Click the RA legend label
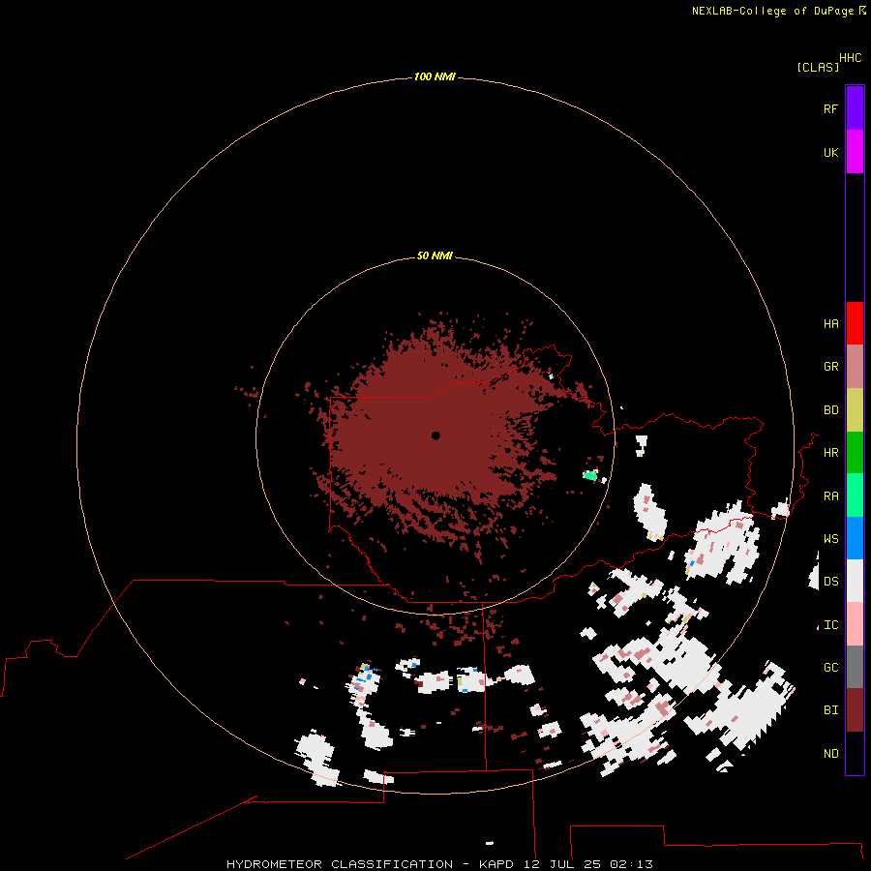 830,496
